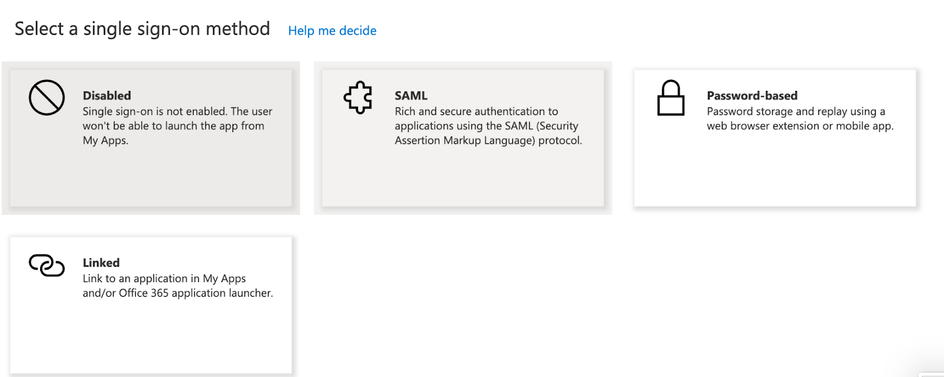
Task: Click the 'Link to an application in My Apps' text
Action: 164,278
